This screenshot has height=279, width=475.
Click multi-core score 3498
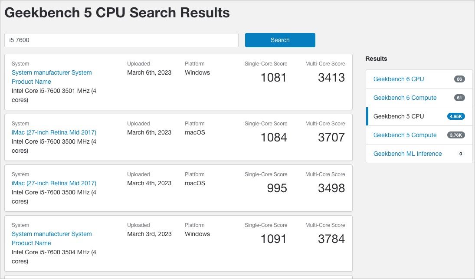(331, 188)
